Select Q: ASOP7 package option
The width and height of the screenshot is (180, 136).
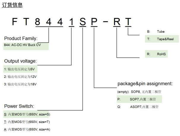point(138,107)
